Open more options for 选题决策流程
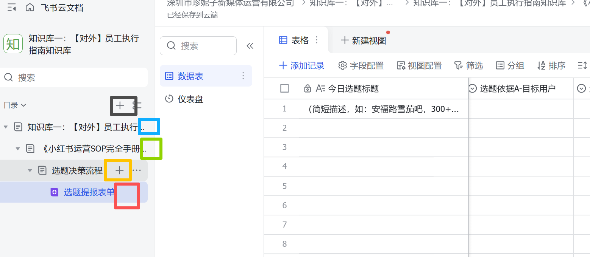 coord(137,170)
